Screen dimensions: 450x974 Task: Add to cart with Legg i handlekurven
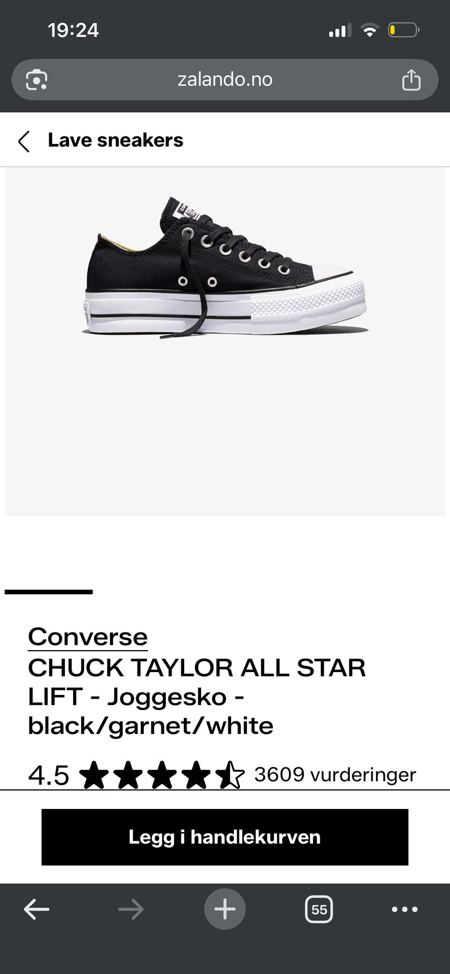[x=225, y=837]
